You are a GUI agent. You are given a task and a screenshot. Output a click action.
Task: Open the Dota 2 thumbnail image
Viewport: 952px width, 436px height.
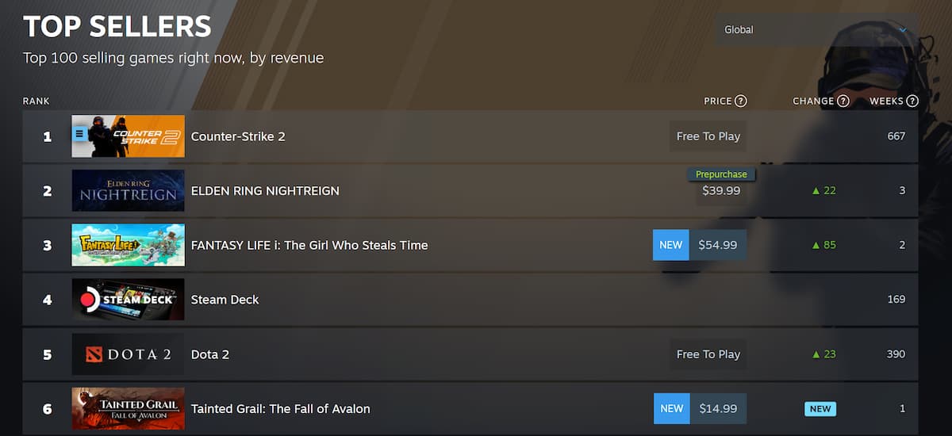[128, 354]
